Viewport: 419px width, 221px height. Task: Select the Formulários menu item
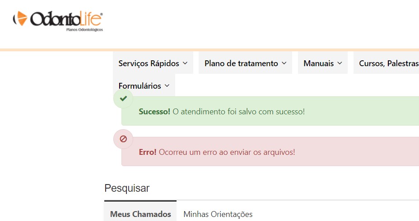click(x=140, y=86)
